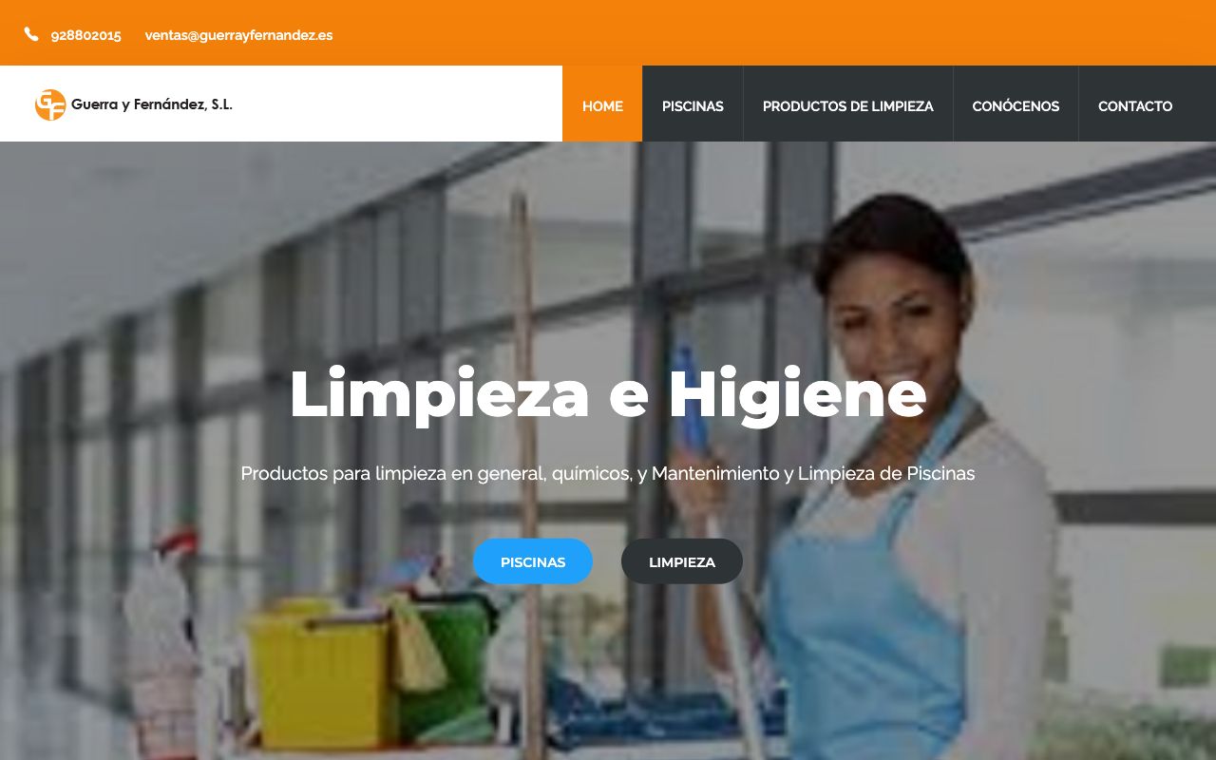
Task: Open the ventas@guerrayfernandez.es email link
Action: pyautogui.click(x=238, y=35)
